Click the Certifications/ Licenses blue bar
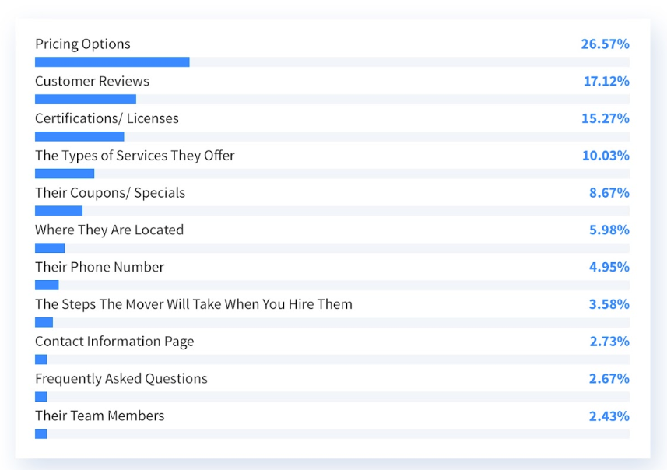 click(x=79, y=136)
